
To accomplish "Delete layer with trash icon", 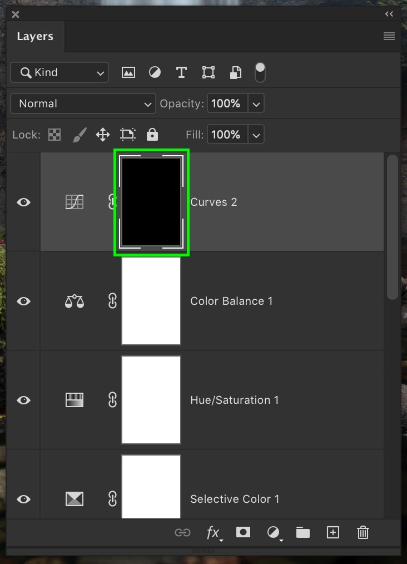I will click(x=363, y=532).
